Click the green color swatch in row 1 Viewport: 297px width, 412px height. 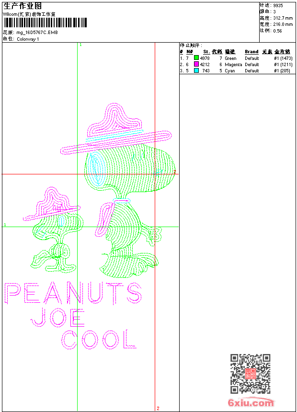[196, 57]
